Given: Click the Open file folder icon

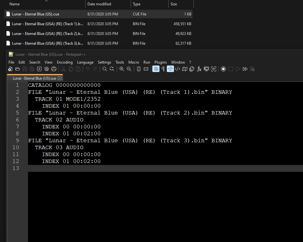Looking at the screenshot, I should point(18,69).
